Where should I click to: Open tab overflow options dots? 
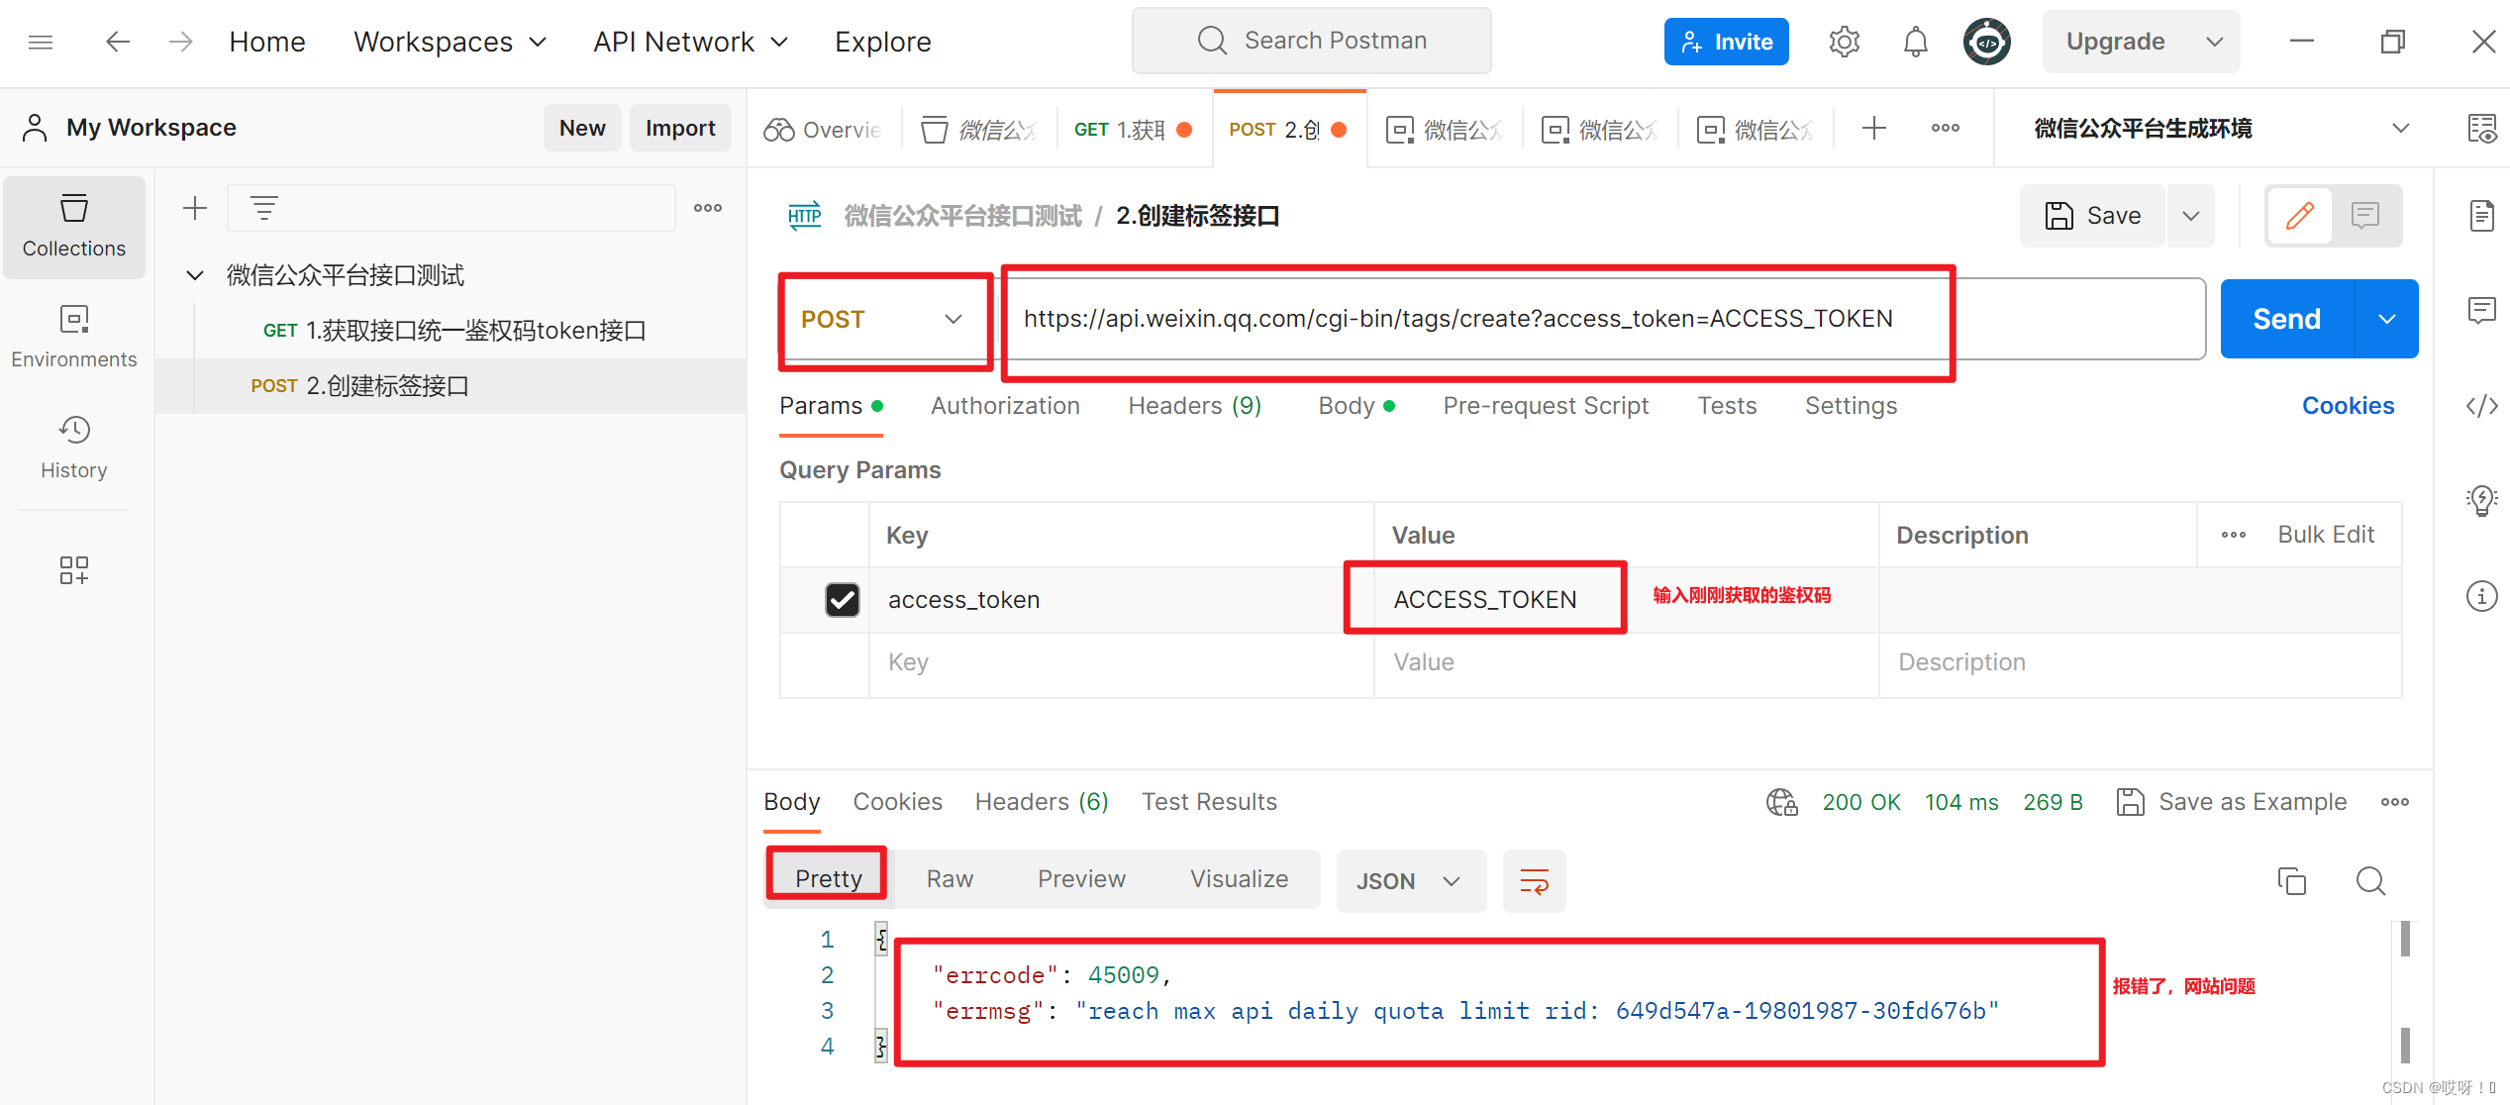point(1946,128)
